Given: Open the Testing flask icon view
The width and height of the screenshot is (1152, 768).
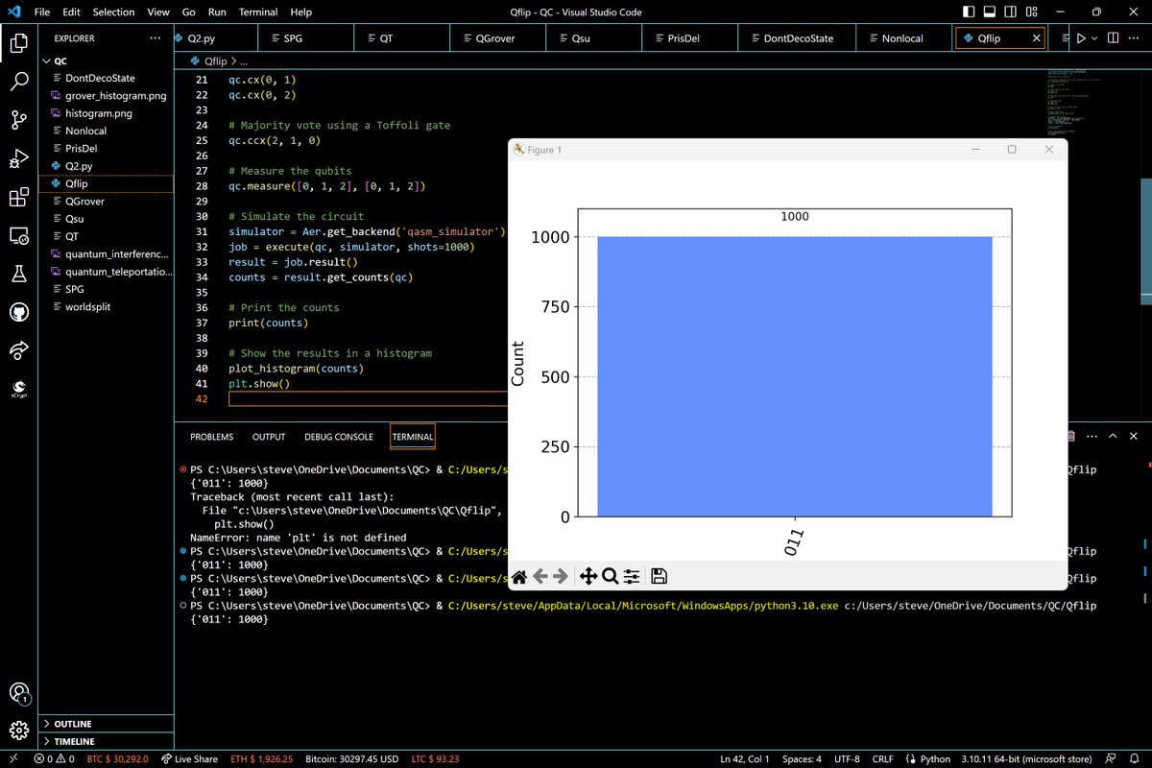Looking at the screenshot, I should (x=19, y=275).
